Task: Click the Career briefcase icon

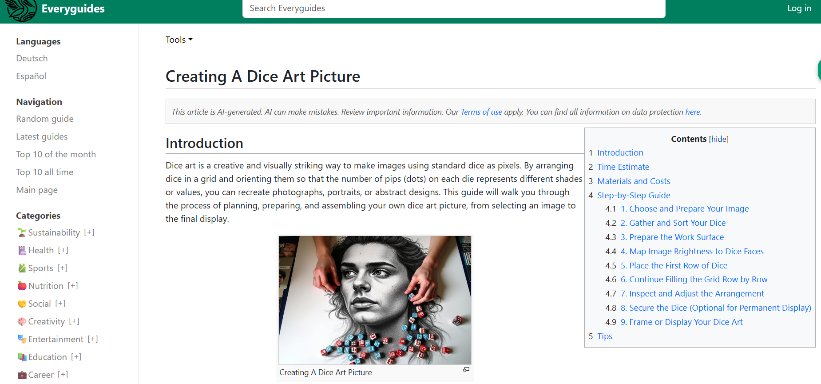Action: tap(22, 375)
